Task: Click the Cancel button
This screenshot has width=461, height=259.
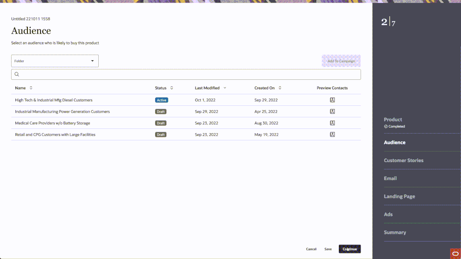Action: pos(311,249)
